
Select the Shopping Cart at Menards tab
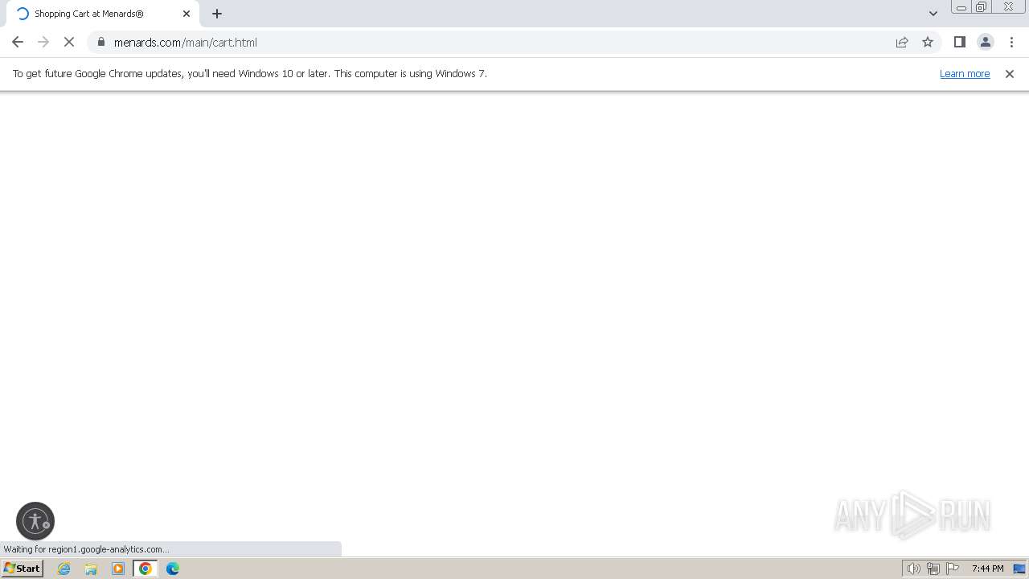[103, 14]
